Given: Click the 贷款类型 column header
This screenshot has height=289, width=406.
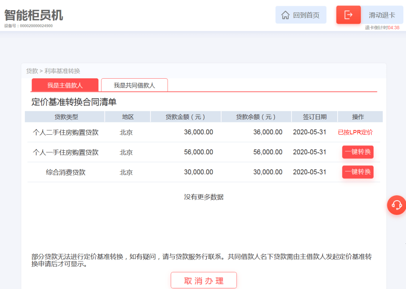Looking at the screenshot, I should (66, 117).
